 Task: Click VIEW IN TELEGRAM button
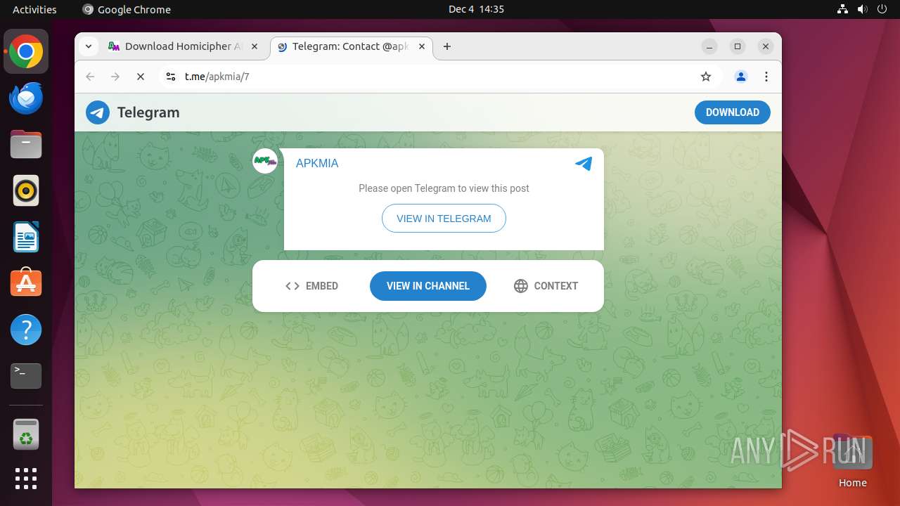point(444,219)
